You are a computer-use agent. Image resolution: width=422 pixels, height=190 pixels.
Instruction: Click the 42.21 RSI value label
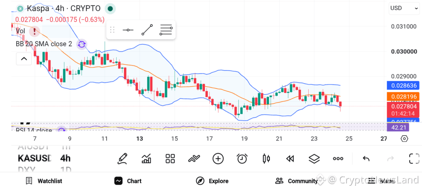point(398,127)
